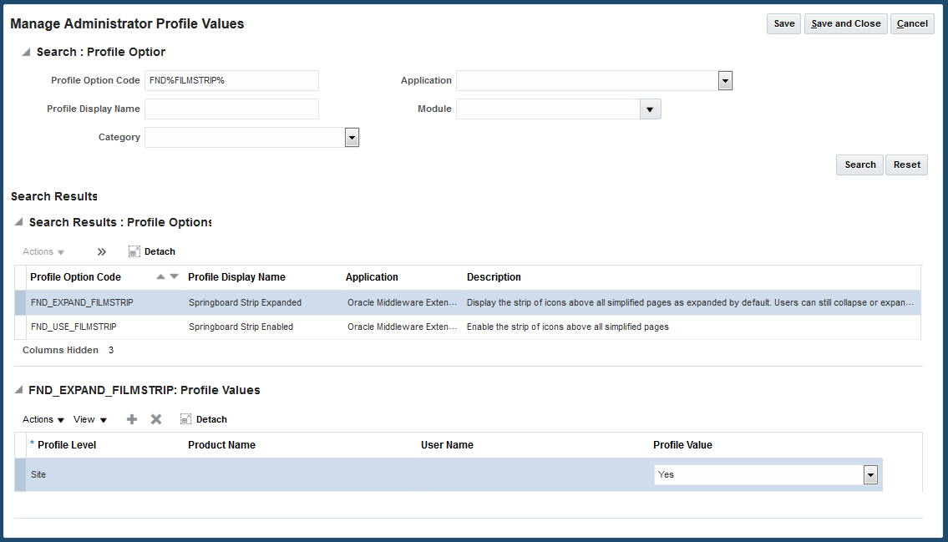Screen dimensions: 948x542
Task: Select the FND_USE_FILMSTRIP row
Action: point(74,327)
